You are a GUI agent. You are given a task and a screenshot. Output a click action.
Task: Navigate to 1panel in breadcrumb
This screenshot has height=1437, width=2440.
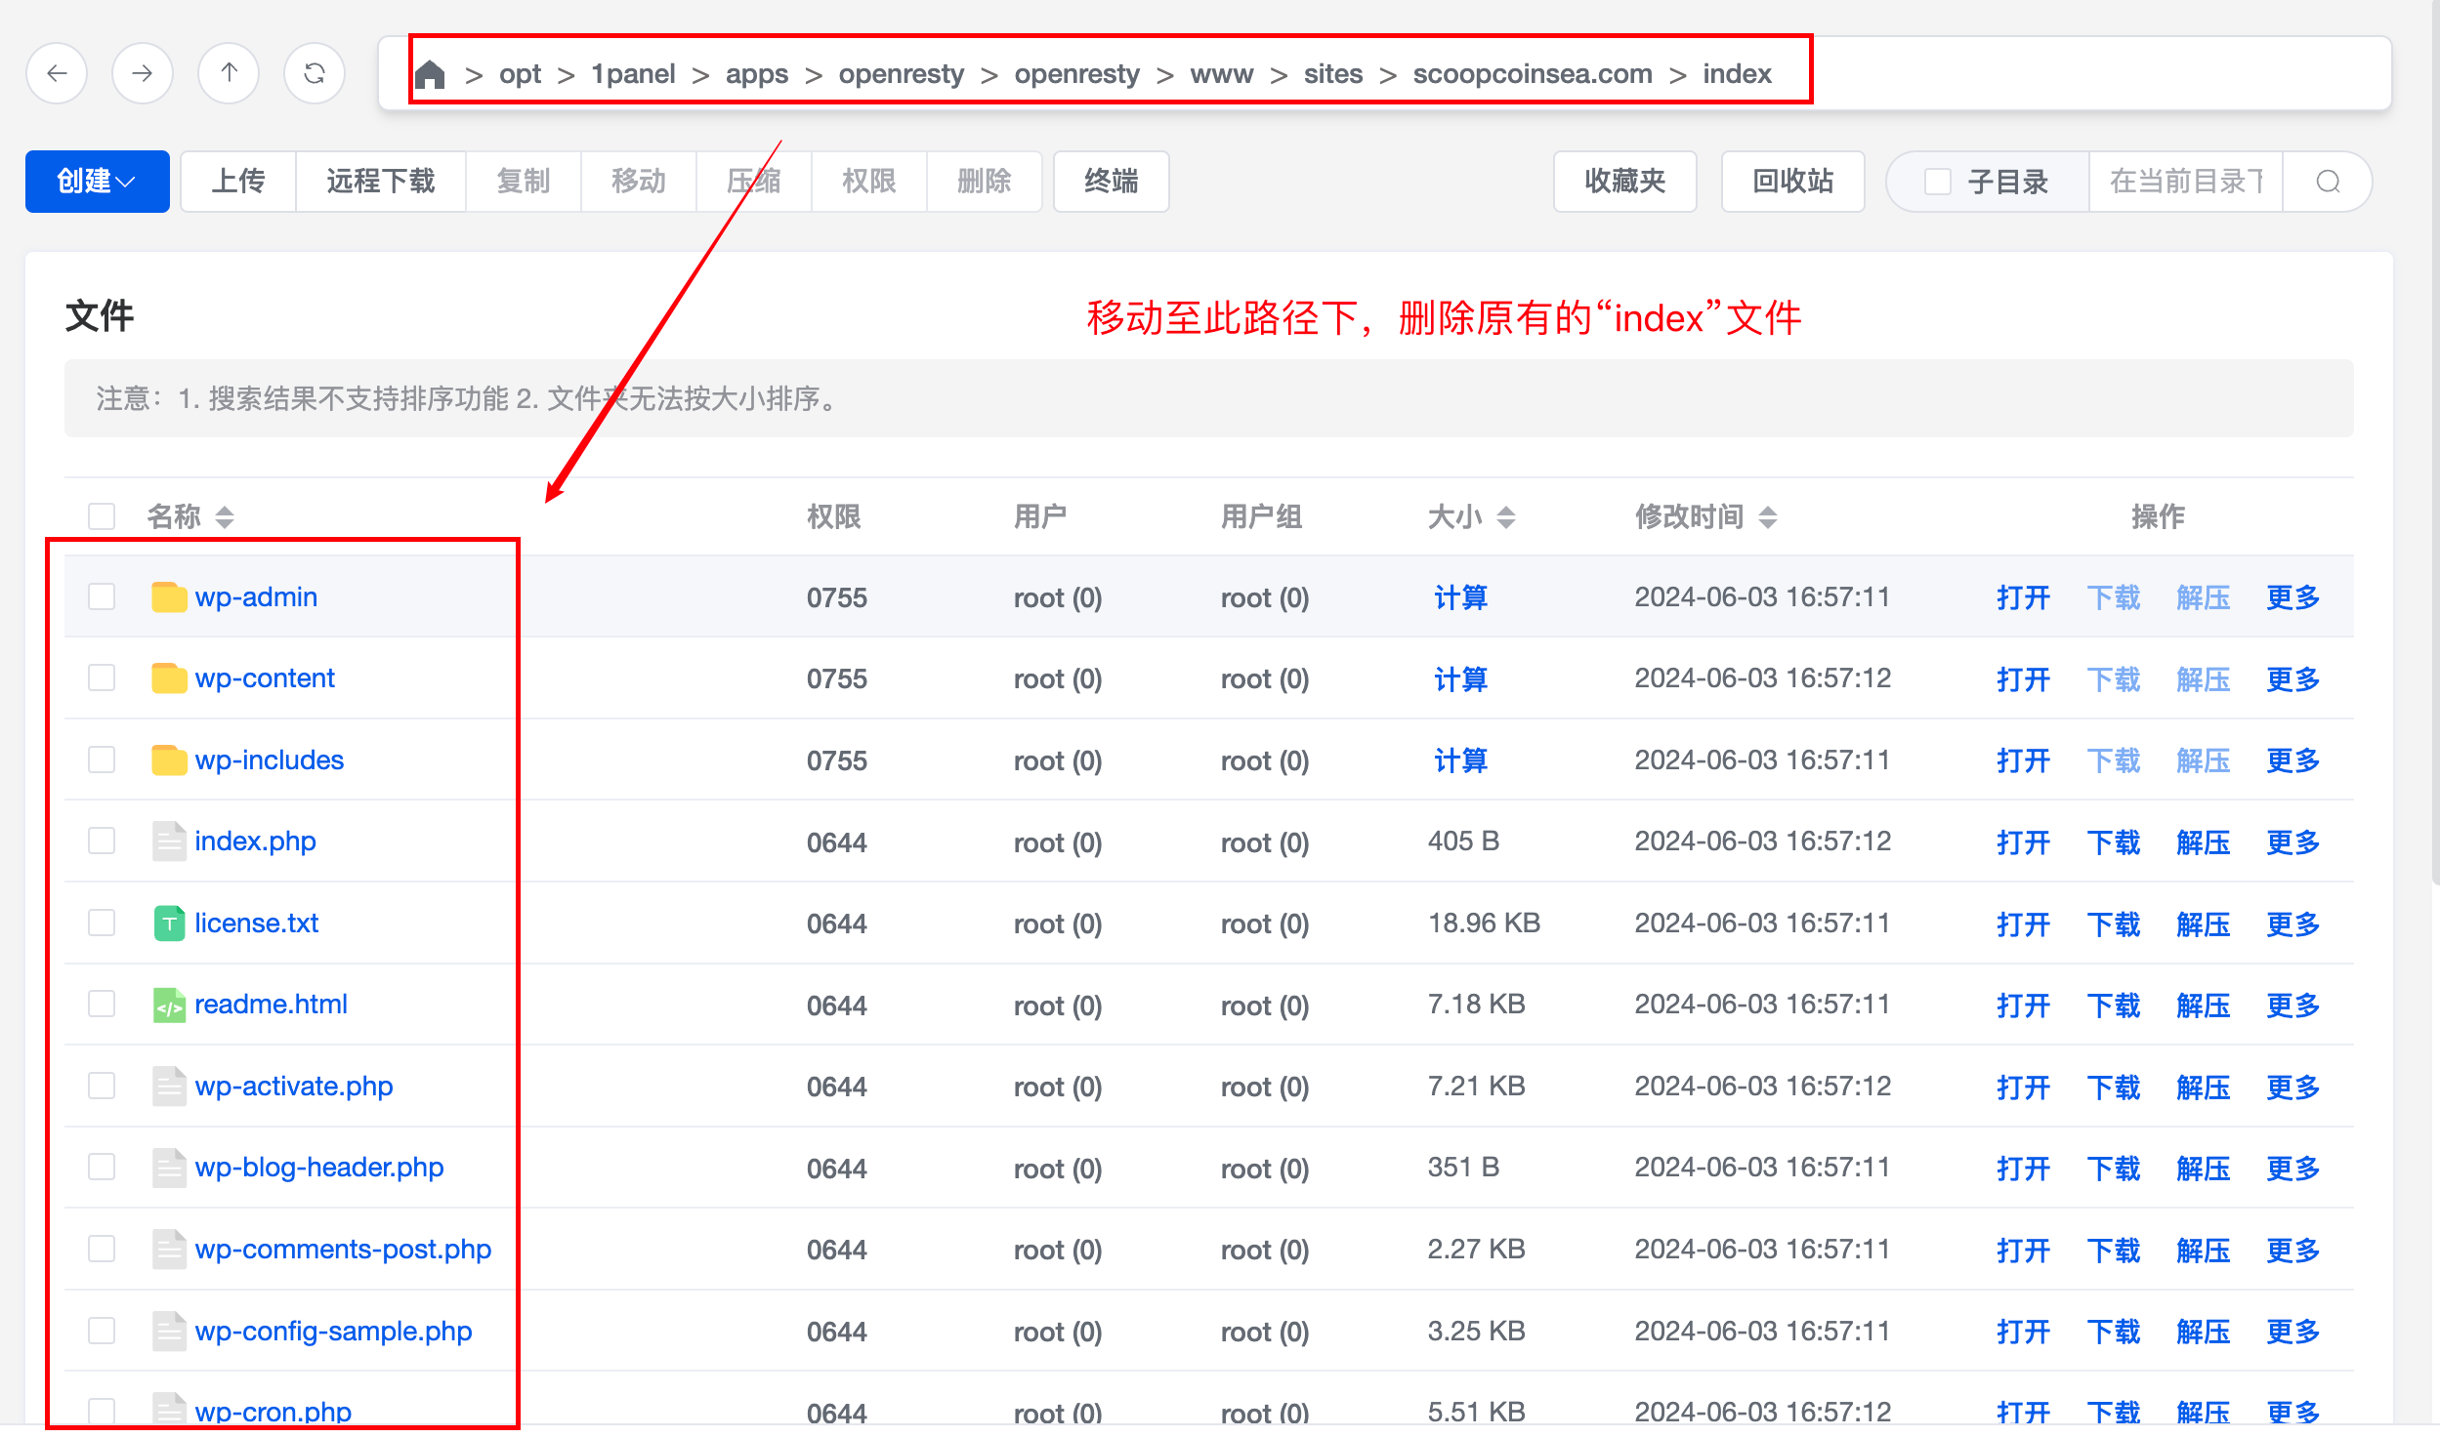(x=633, y=74)
